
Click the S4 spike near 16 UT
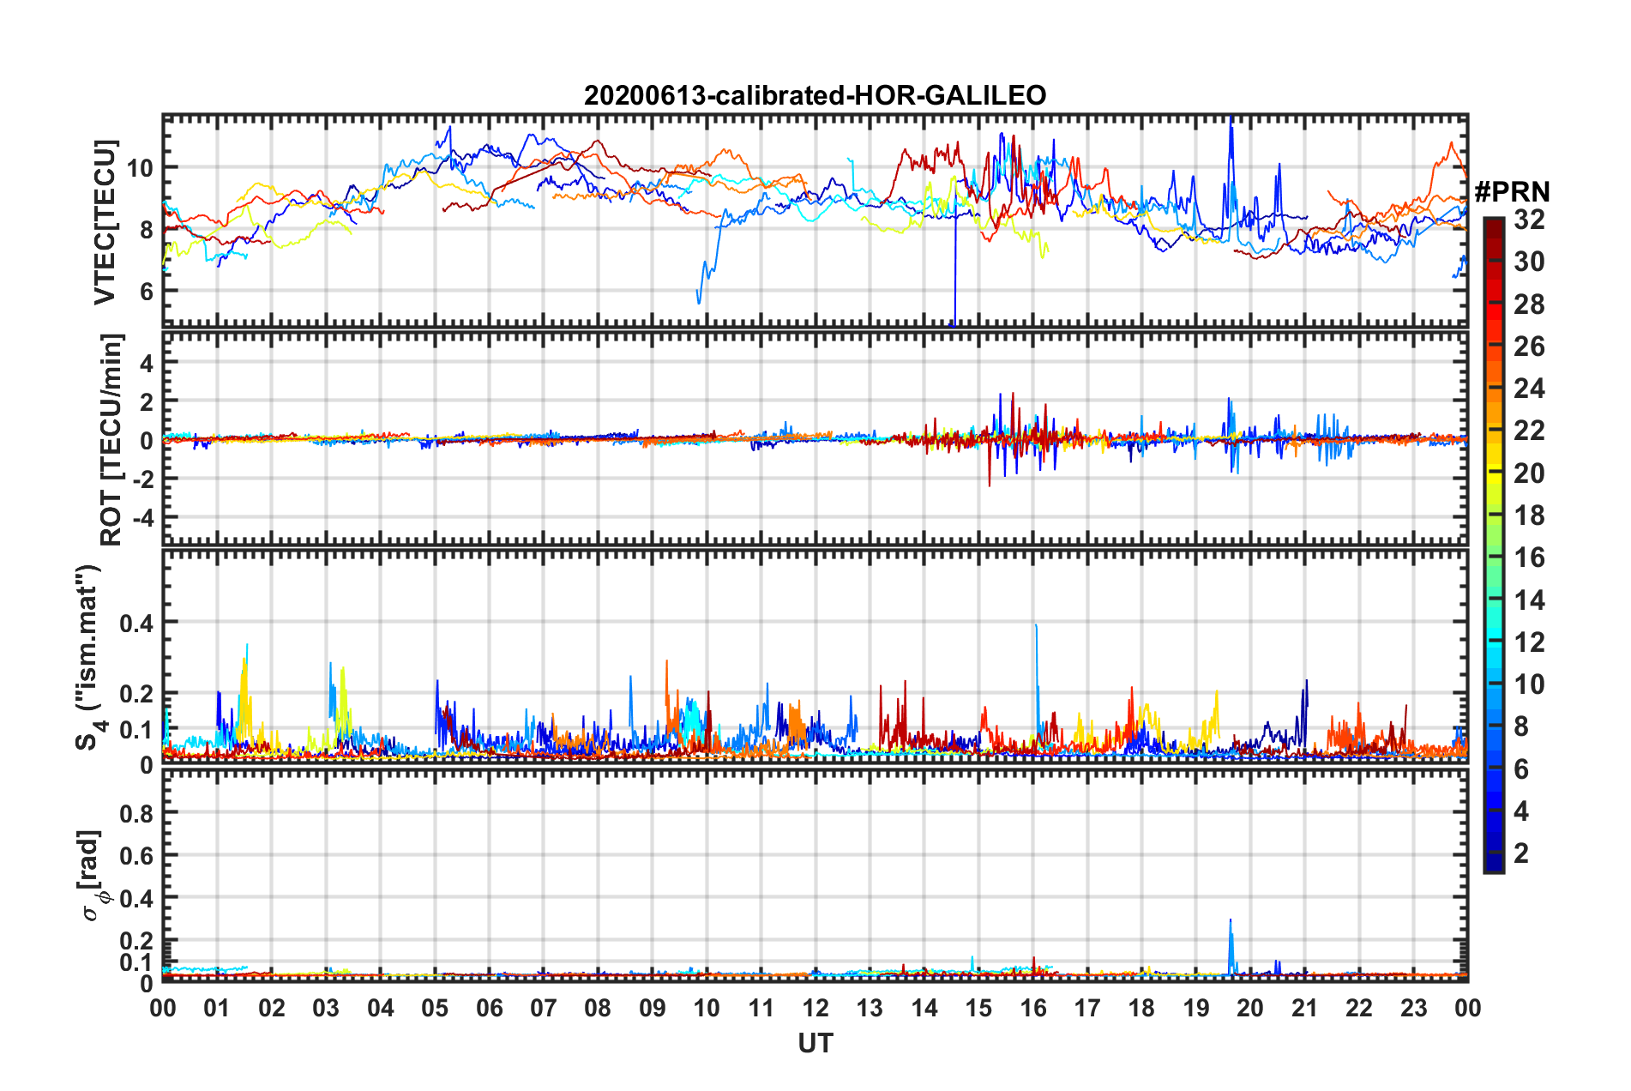pyautogui.click(x=1037, y=678)
